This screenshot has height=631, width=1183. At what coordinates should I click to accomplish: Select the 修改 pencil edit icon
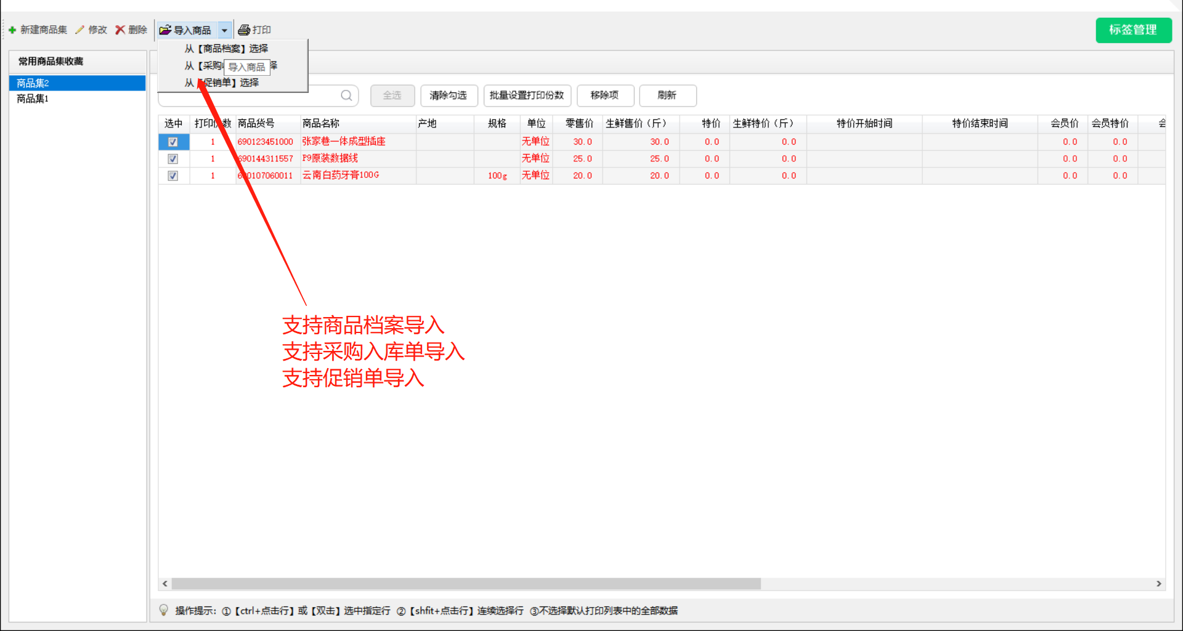tap(80, 29)
